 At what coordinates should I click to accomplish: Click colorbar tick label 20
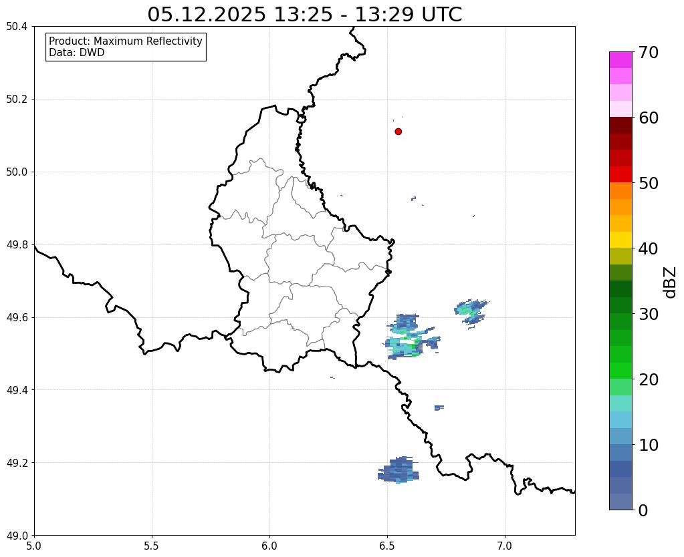(649, 379)
